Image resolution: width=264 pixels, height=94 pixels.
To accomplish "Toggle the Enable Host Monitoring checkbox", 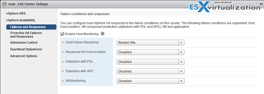I will [62, 34].
